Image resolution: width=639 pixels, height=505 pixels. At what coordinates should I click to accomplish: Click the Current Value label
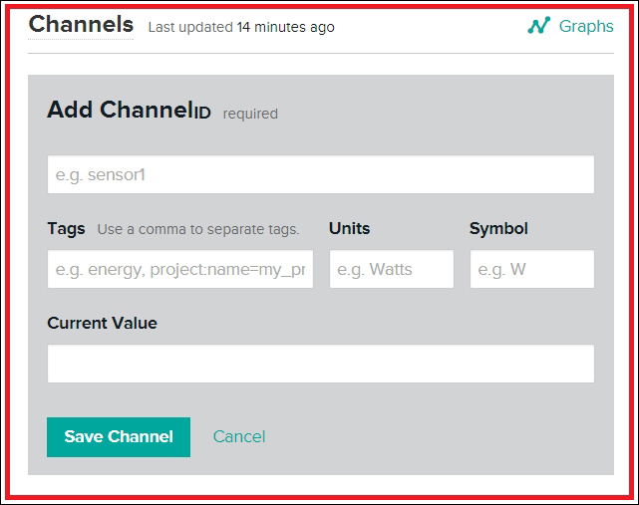tap(102, 323)
